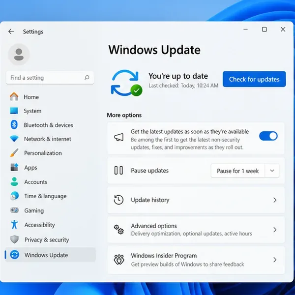Click the 'More options' heading

[124, 115]
